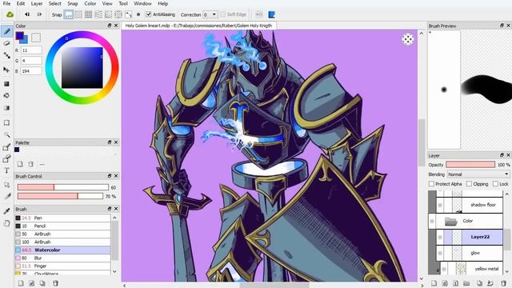Open the layer Blending mode dropdown

pyautogui.click(x=478, y=174)
